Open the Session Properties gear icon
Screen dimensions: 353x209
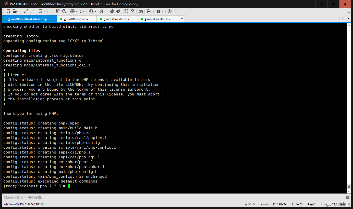point(41,11)
